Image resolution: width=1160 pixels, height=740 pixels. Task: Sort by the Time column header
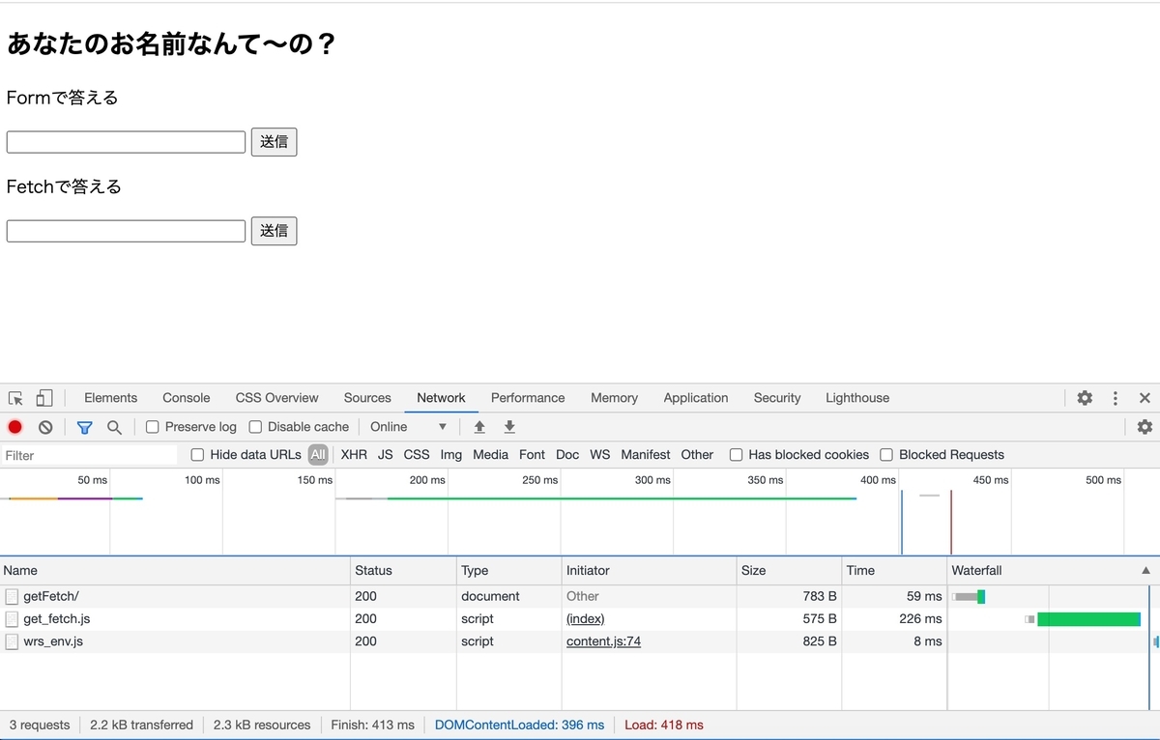click(894, 571)
